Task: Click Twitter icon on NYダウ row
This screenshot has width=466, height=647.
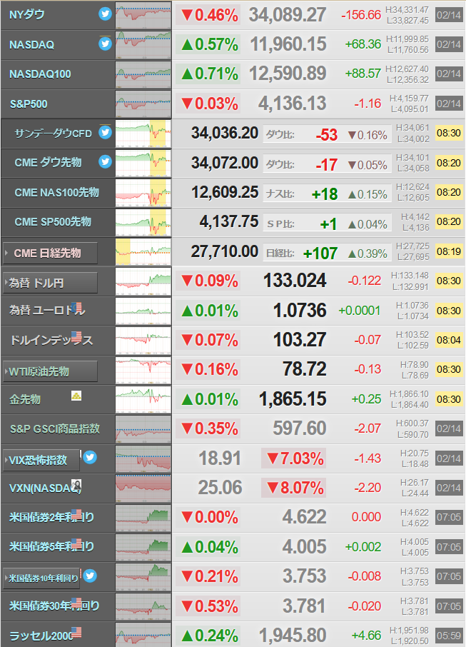Action: pyautogui.click(x=105, y=14)
